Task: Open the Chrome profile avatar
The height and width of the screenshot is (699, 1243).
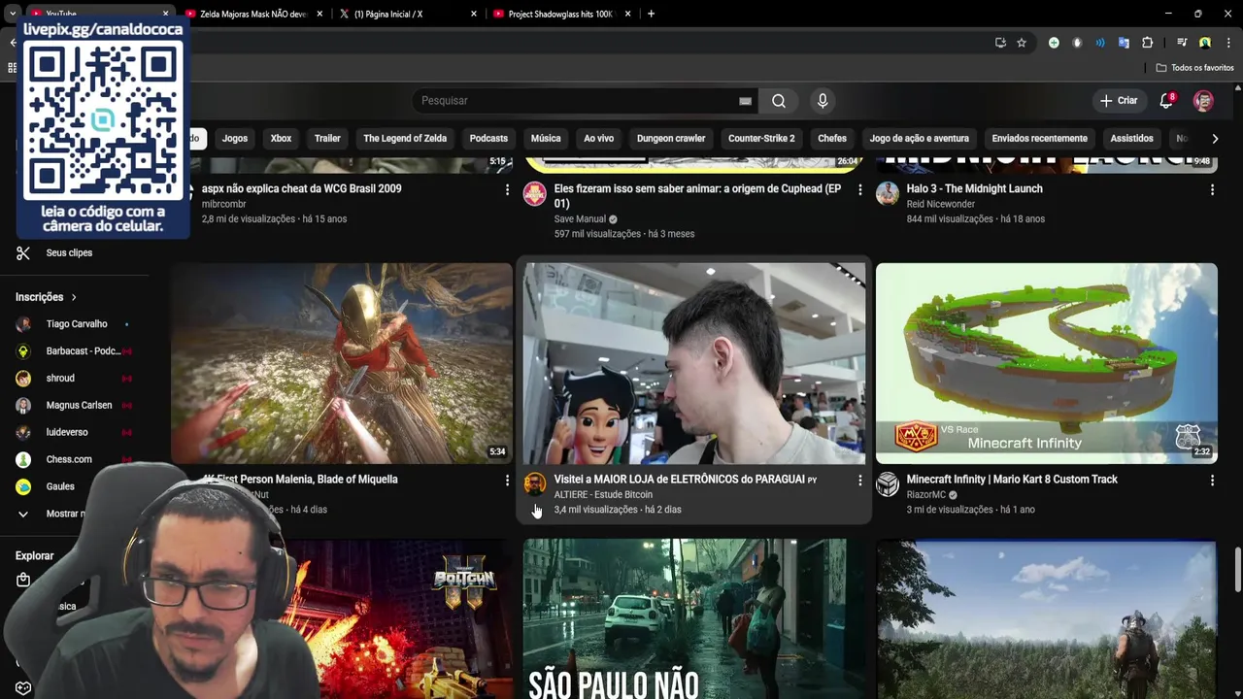Action: point(1205,43)
